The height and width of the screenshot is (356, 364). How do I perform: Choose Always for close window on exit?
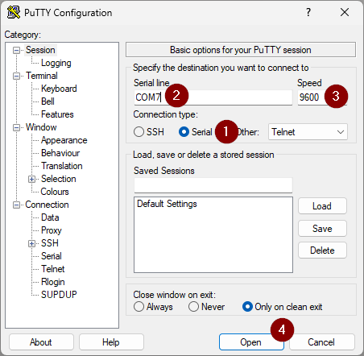139,307
